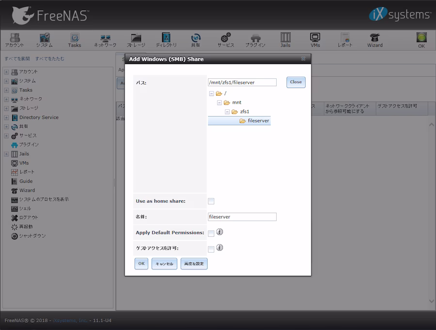Click the パス input field
436x330 pixels.
(242, 82)
